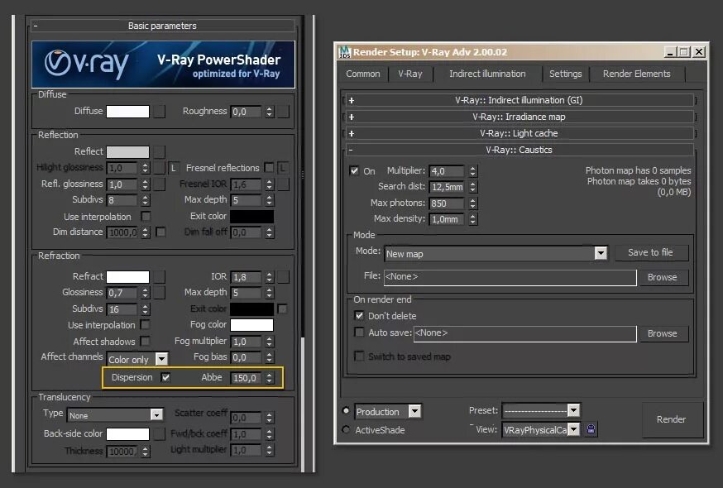This screenshot has width=723, height=488.
Task: Enable Affect shadows checkbox
Action: [146, 341]
